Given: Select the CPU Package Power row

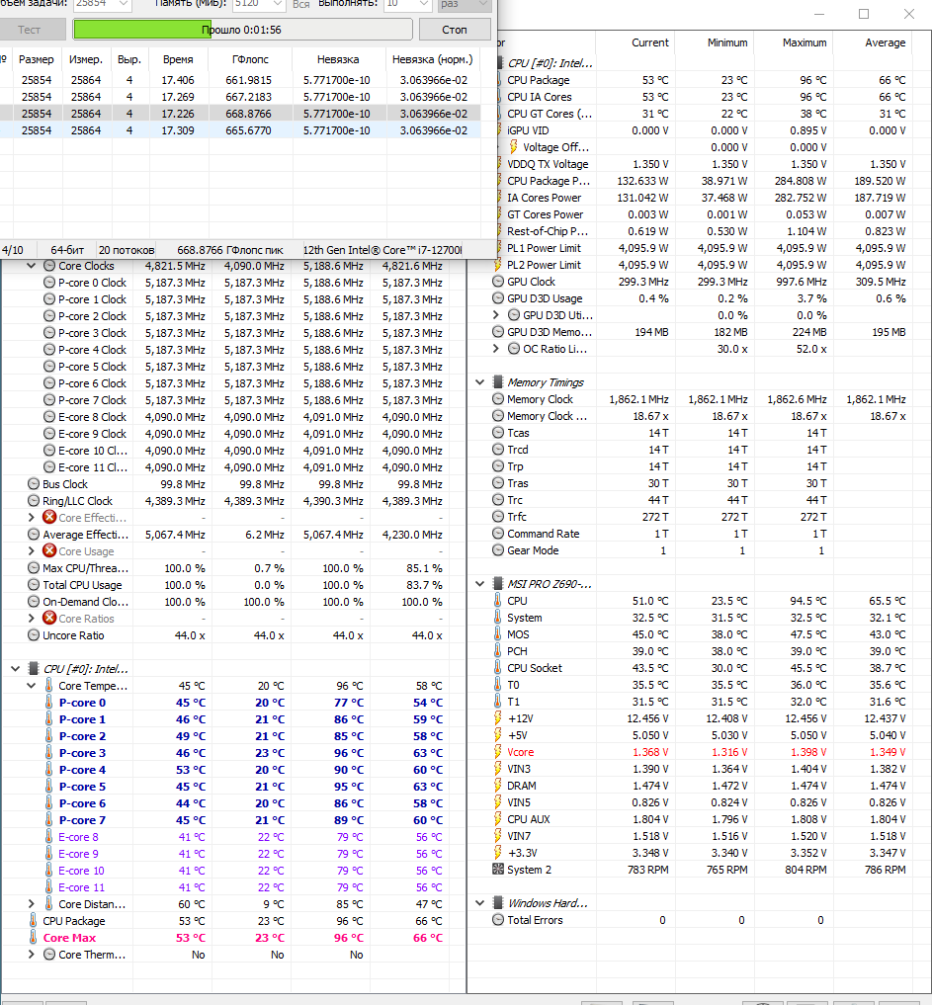Looking at the screenshot, I should pyautogui.click(x=702, y=181).
